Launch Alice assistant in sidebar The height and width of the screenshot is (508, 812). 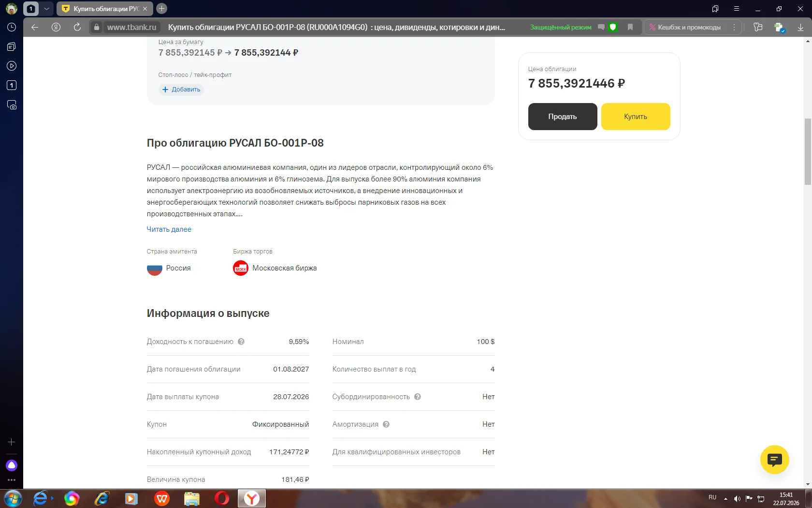[x=12, y=465]
